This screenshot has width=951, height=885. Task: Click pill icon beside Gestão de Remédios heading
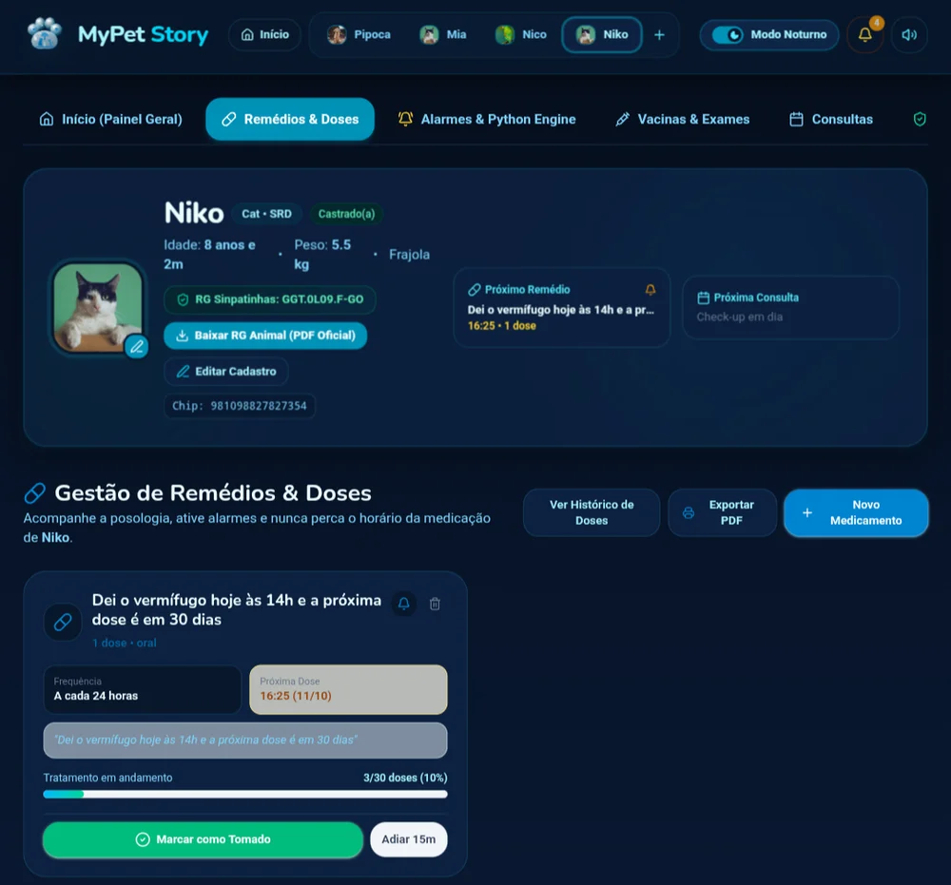coord(35,493)
